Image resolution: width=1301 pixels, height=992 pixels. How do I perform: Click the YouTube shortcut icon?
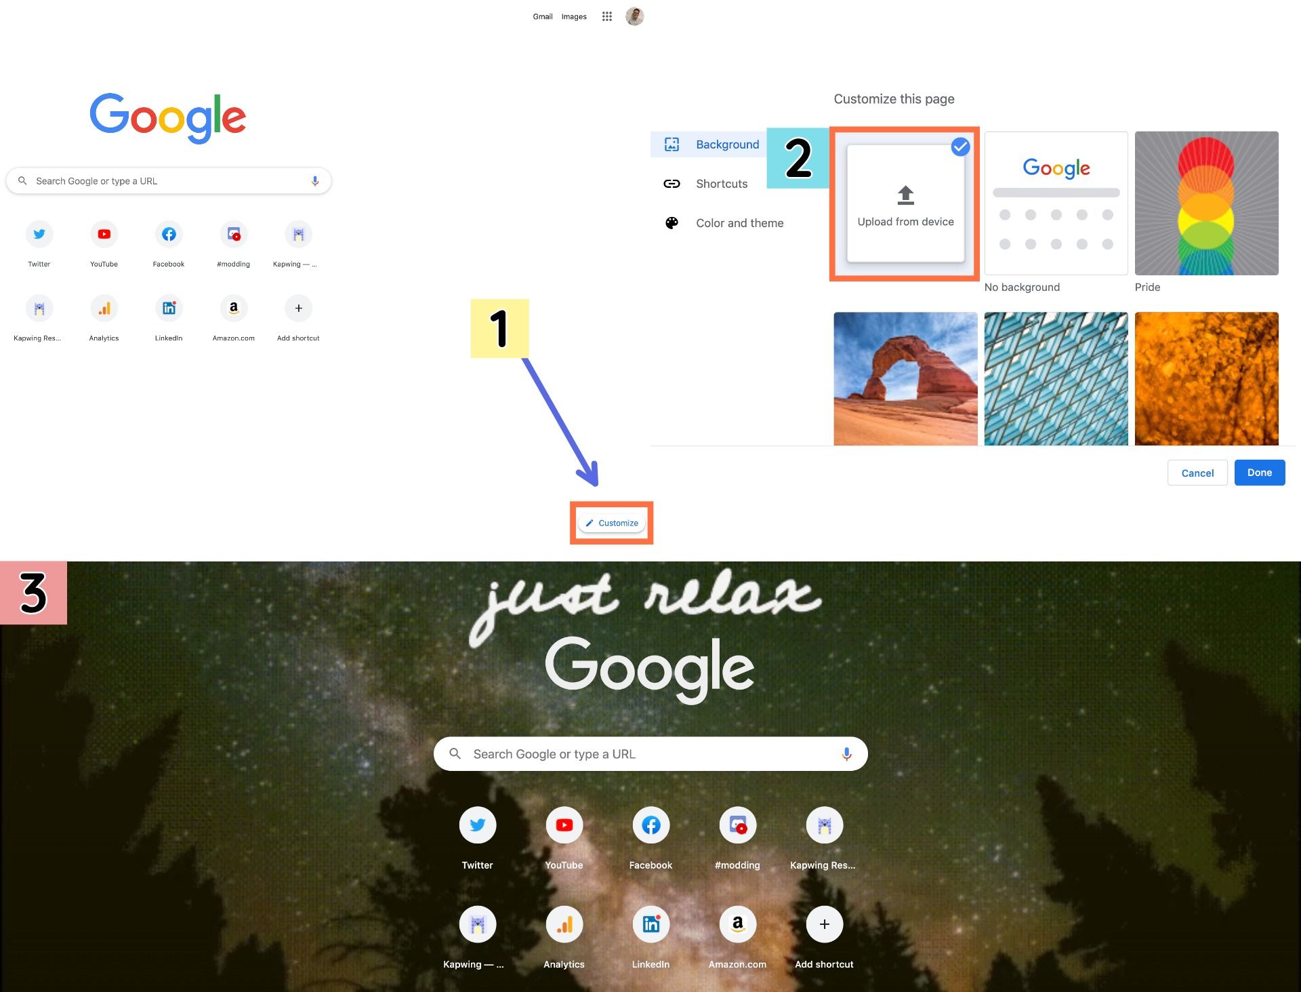(x=103, y=233)
